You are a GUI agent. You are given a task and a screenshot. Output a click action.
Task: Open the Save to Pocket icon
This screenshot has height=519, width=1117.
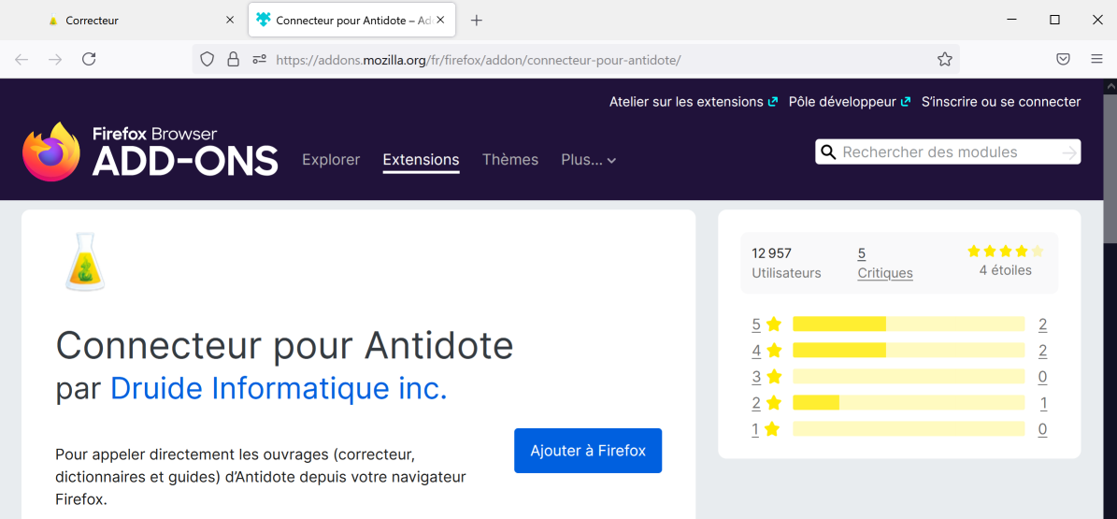pos(1063,59)
